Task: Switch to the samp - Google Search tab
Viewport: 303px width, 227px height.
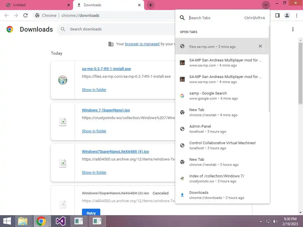Action: click(222, 96)
